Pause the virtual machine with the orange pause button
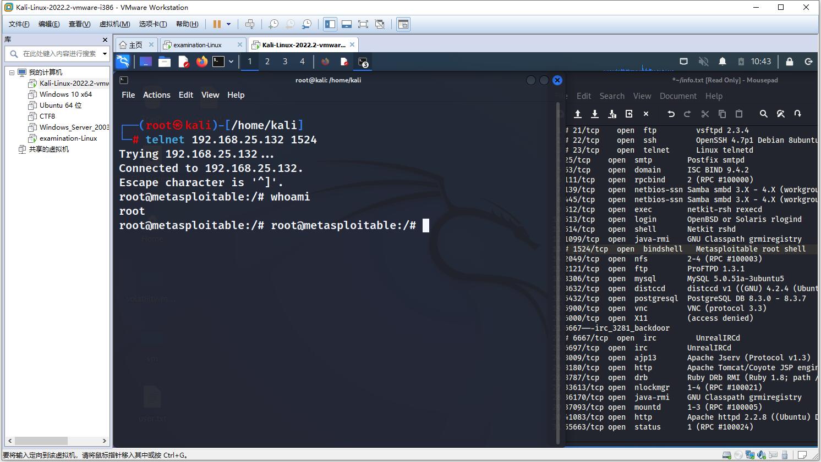The height and width of the screenshot is (462, 821). pyautogui.click(x=217, y=24)
